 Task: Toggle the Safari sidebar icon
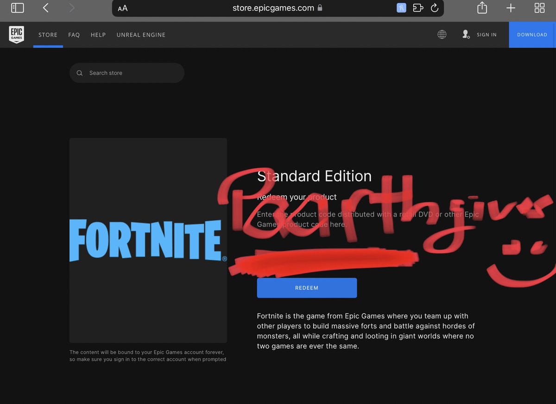point(17,8)
